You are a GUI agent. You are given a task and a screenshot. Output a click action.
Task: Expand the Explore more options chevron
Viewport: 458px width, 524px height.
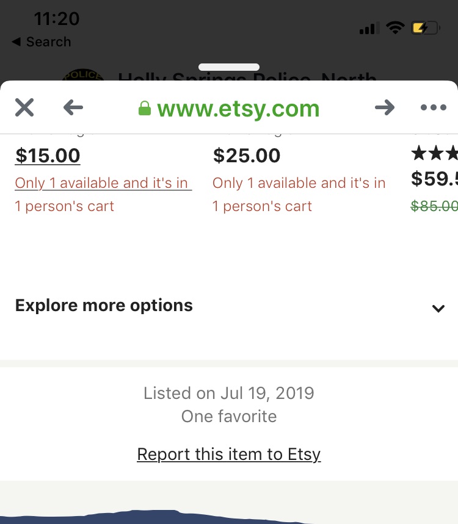438,308
